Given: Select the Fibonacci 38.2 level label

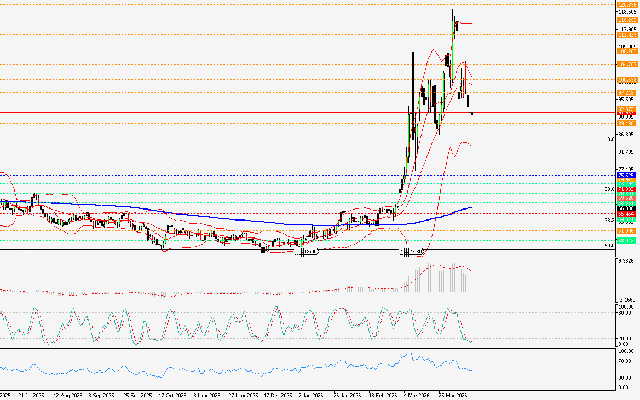Looking at the screenshot, I should [609, 221].
